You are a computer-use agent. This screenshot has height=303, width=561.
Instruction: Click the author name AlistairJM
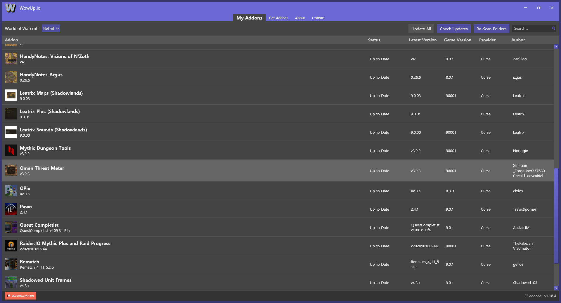point(521,228)
